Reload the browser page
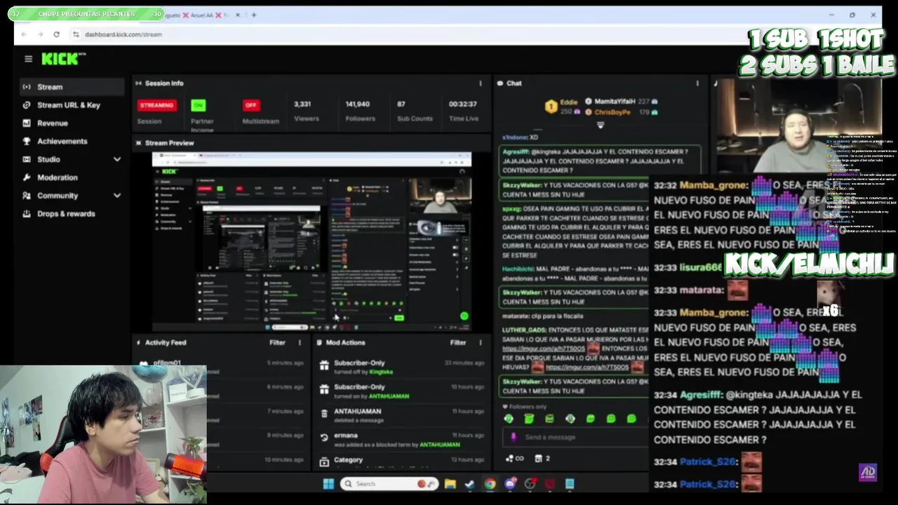Image resolution: width=898 pixels, height=505 pixels. click(57, 34)
